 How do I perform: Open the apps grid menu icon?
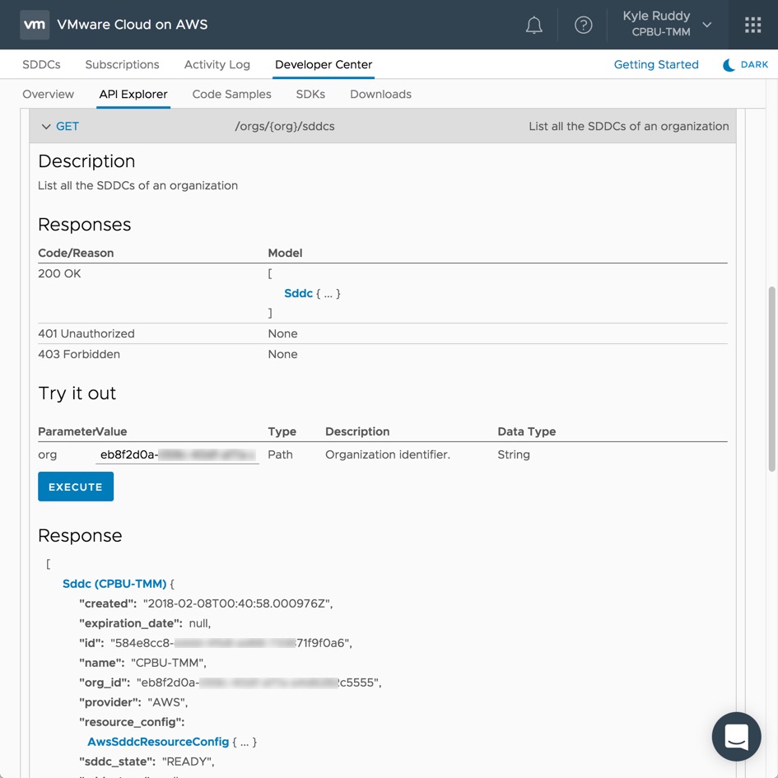coord(752,25)
